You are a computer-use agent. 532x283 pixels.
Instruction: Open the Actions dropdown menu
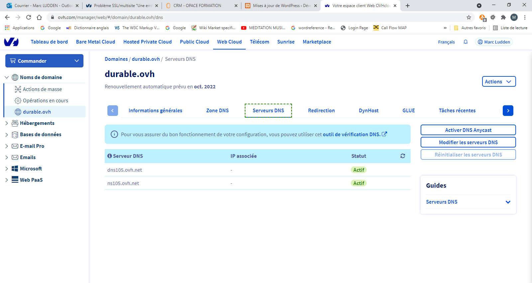[x=498, y=81]
